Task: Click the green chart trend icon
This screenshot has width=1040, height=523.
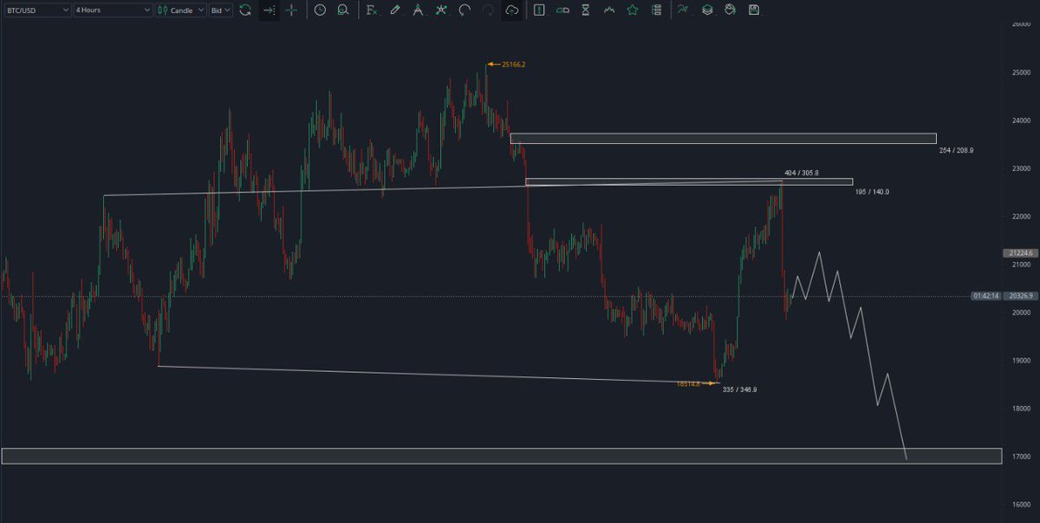Action: [x=684, y=10]
